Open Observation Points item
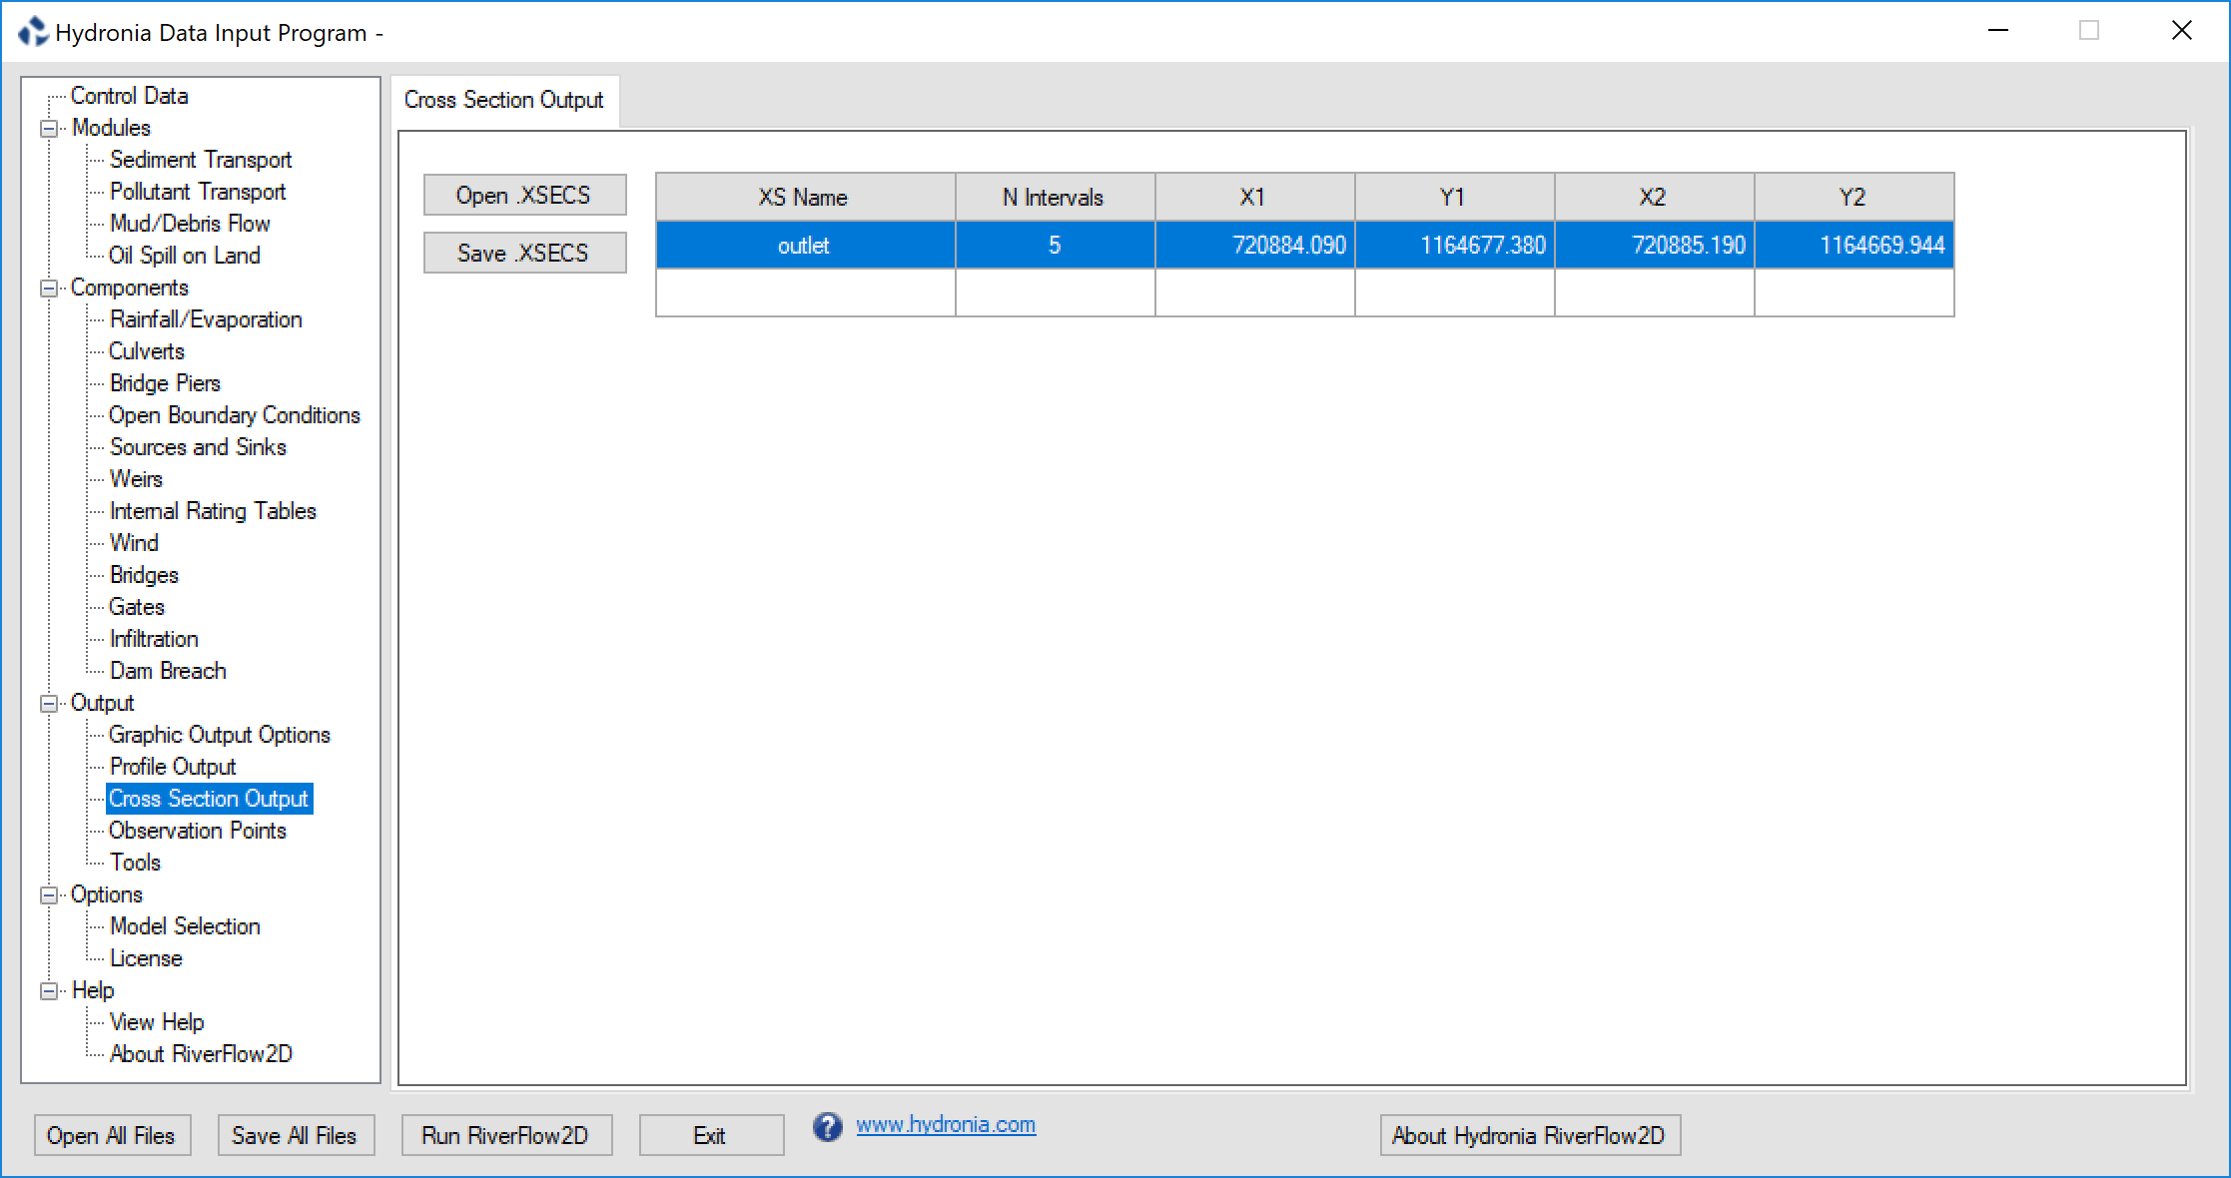The image size is (2231, 1178). [198, 831]
